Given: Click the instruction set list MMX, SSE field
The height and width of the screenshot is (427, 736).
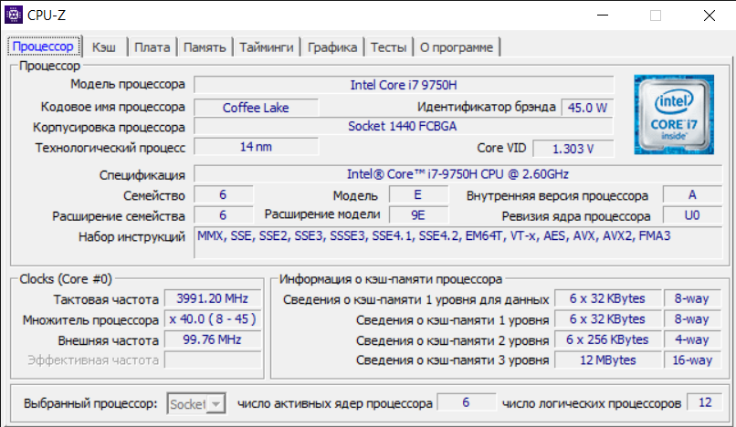Looking at the screenshot, I should (457, 243).
